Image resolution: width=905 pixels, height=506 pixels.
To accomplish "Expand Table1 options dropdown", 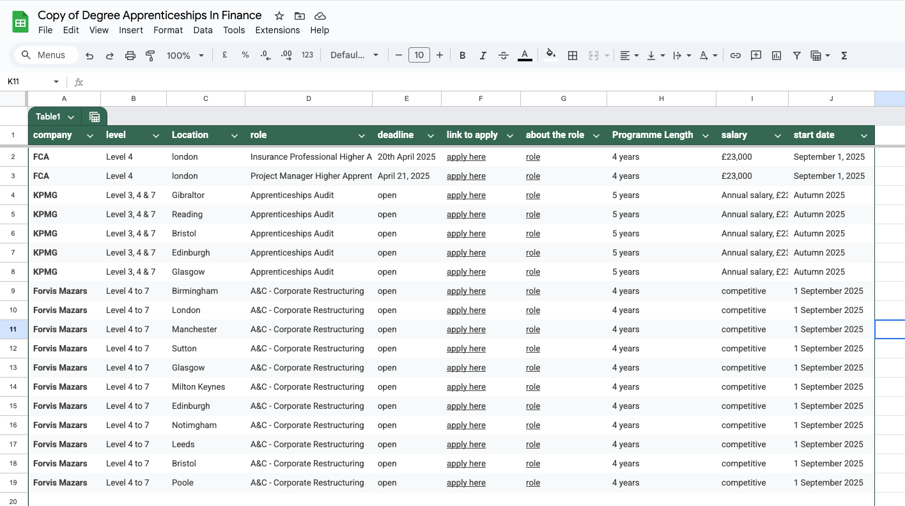I will coord(71,117).
